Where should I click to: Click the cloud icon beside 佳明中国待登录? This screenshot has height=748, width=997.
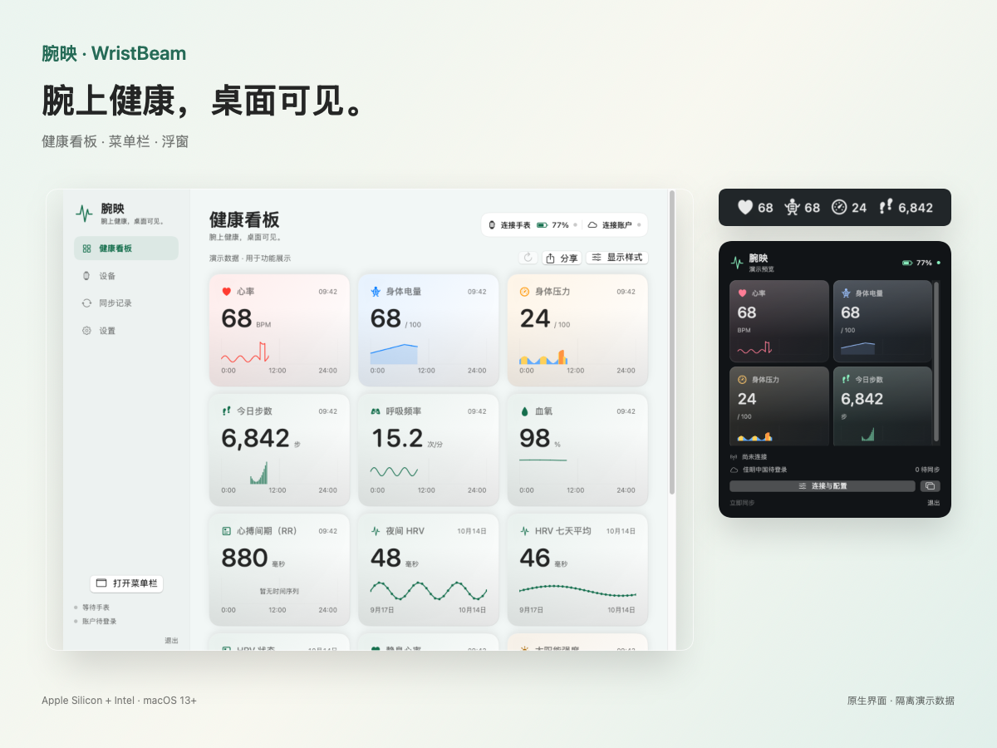click(x=734, y=470)
